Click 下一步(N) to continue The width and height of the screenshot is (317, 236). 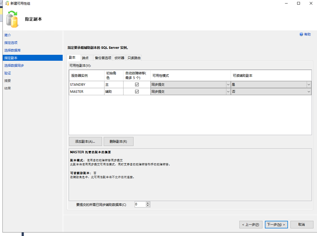tap(276, 224)
